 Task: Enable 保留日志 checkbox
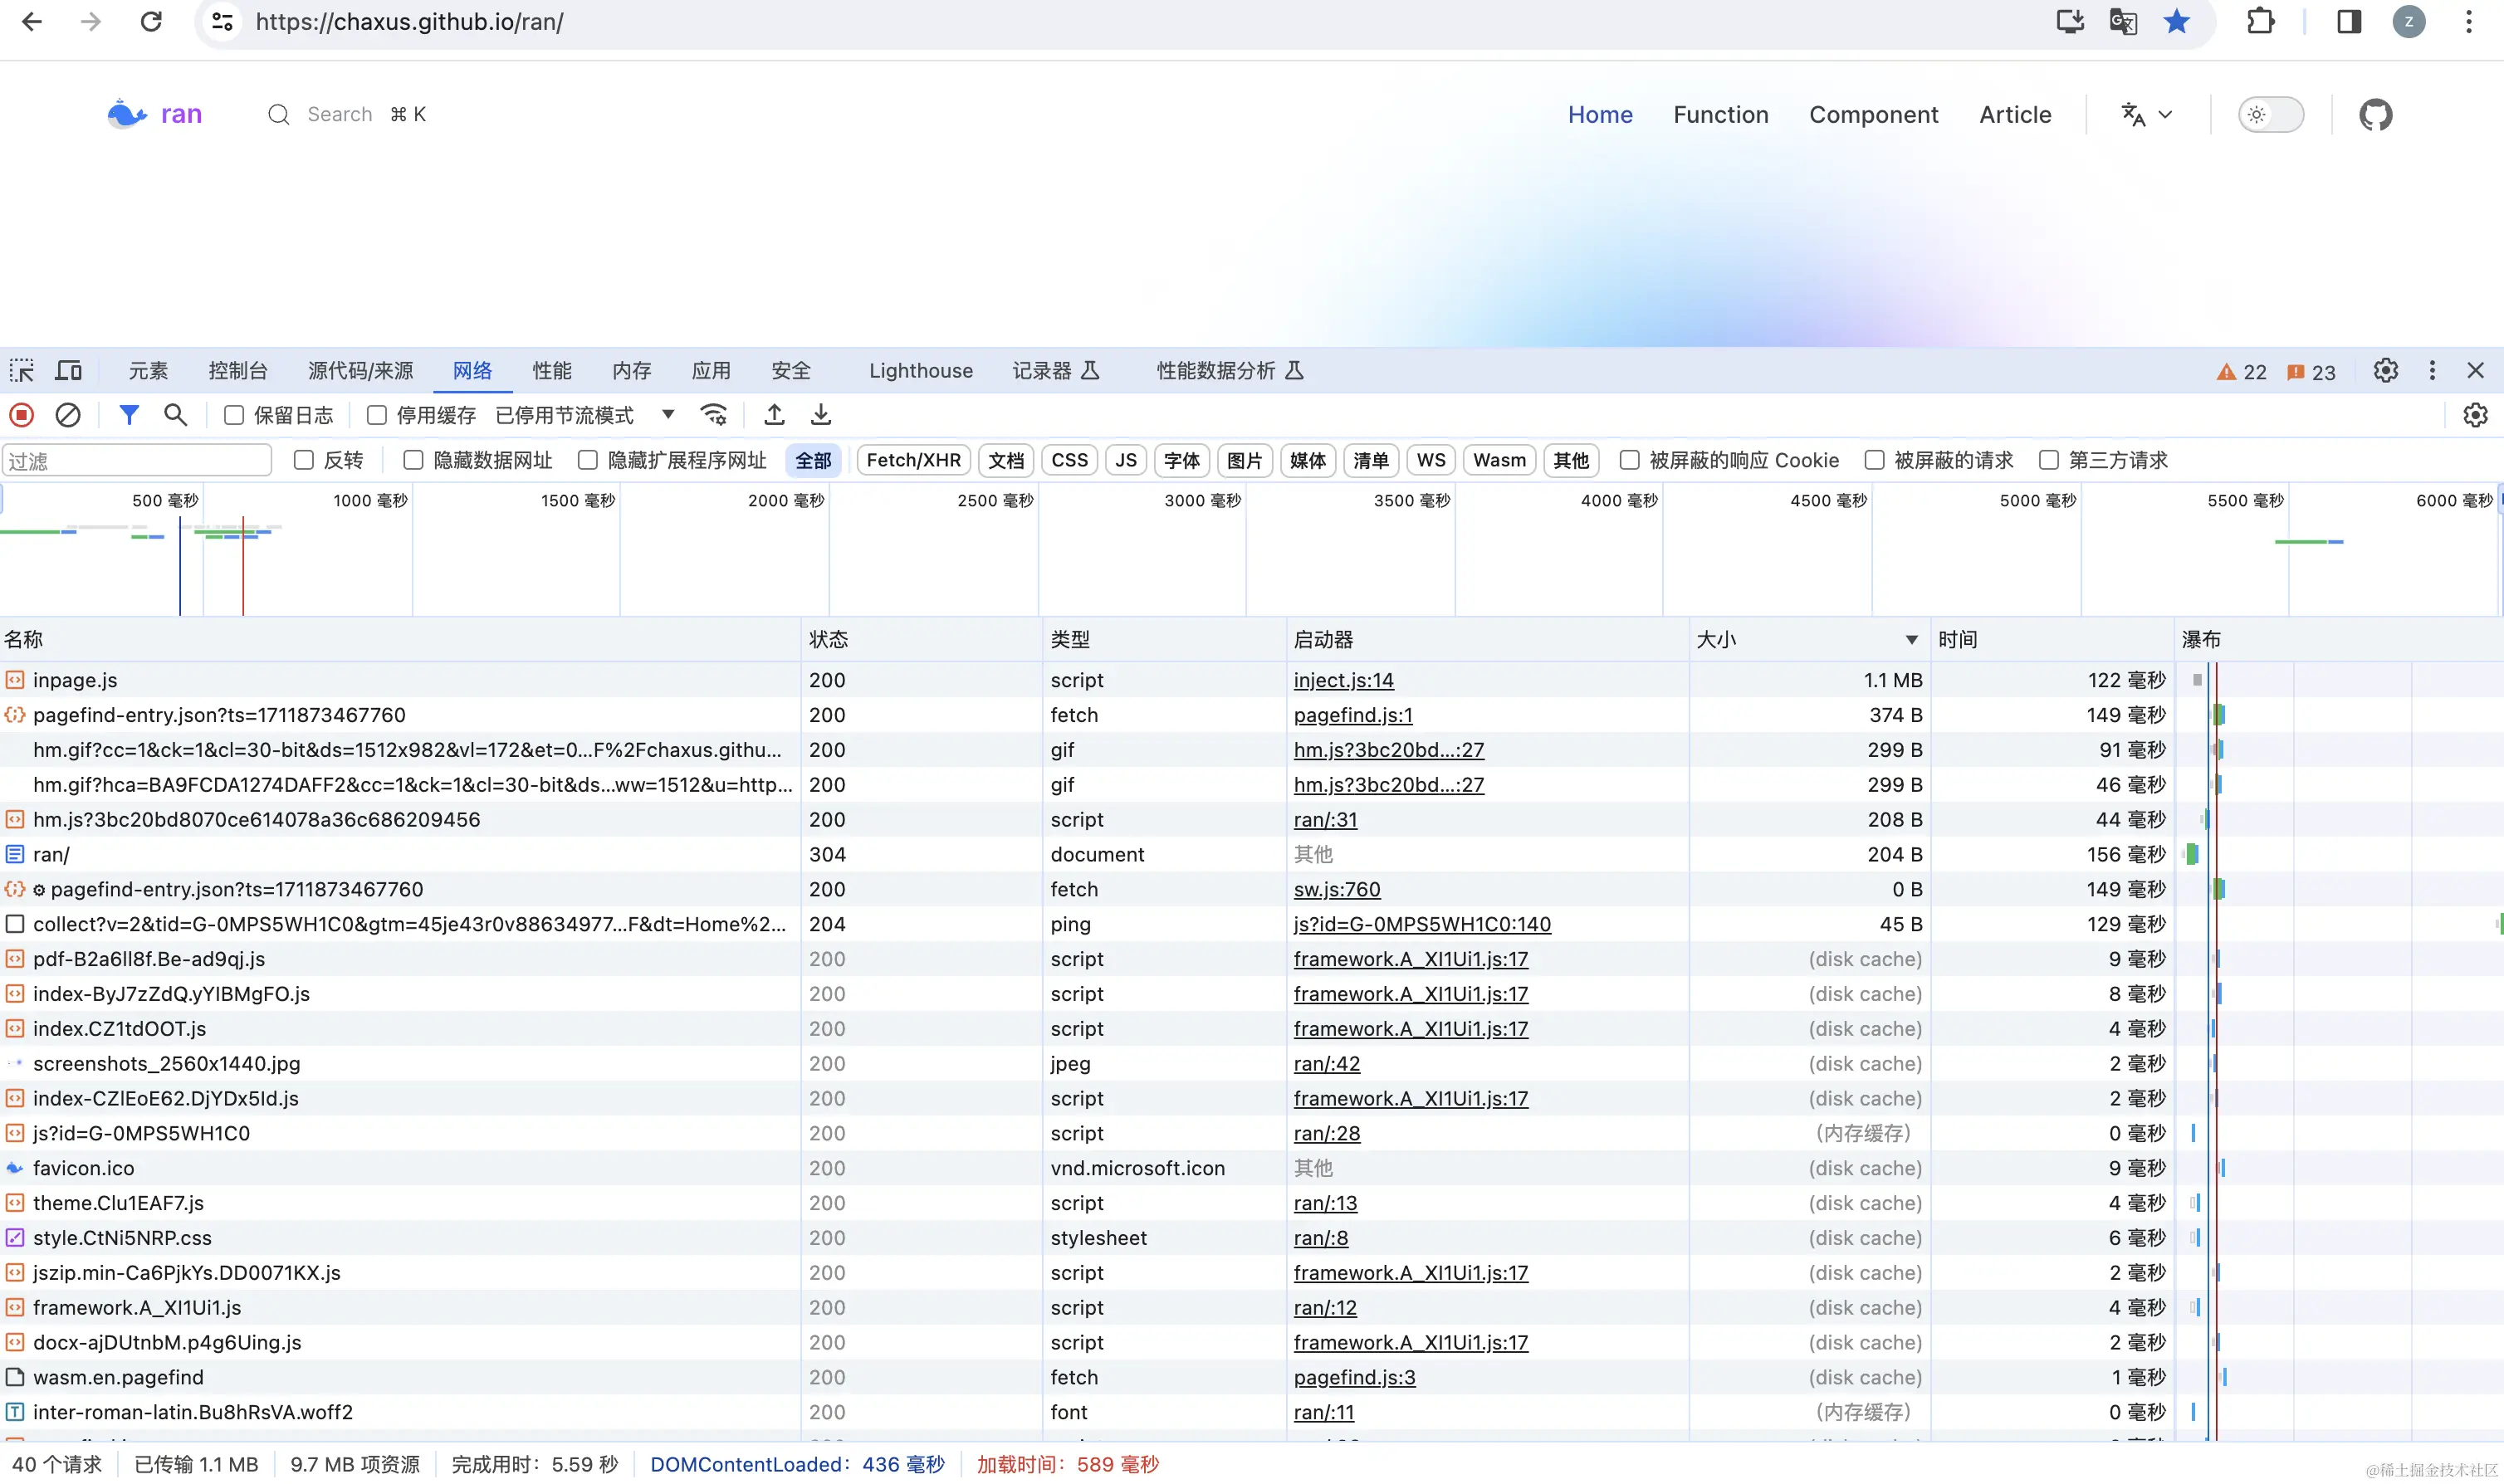tap(234, 415)
